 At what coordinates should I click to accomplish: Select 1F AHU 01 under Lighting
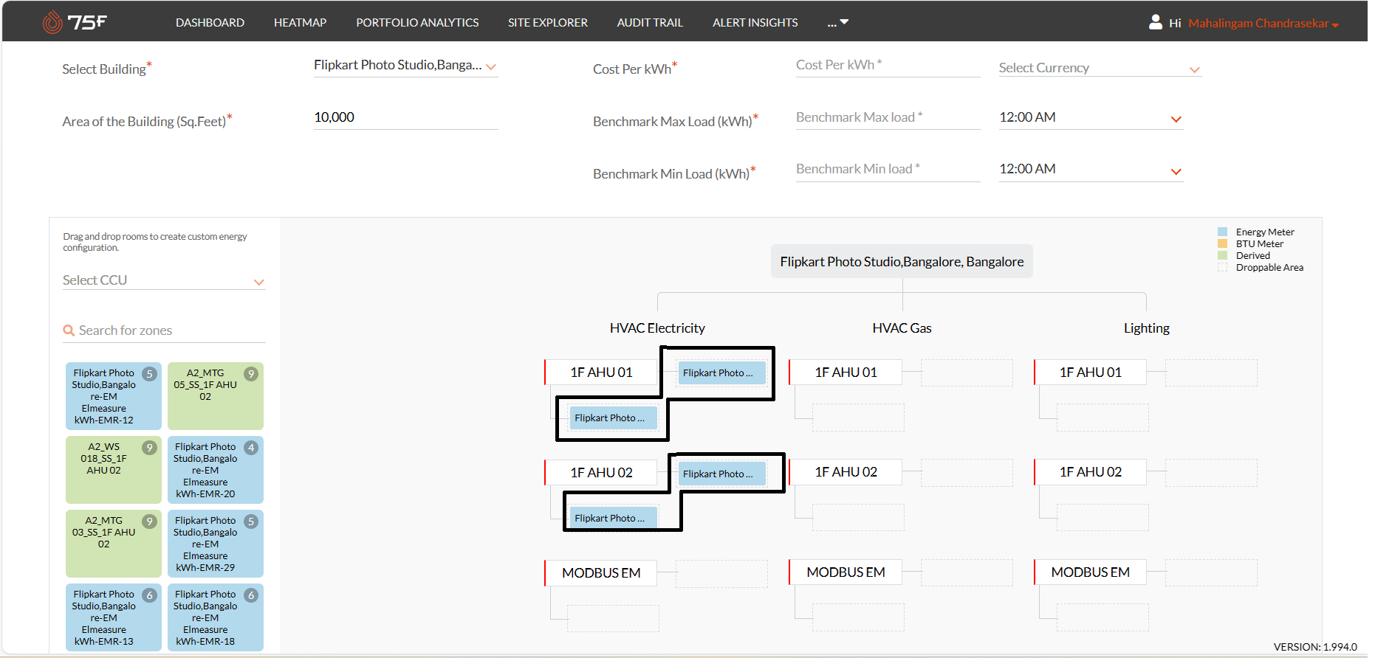pyautogui.click(x=1090, y=373)
